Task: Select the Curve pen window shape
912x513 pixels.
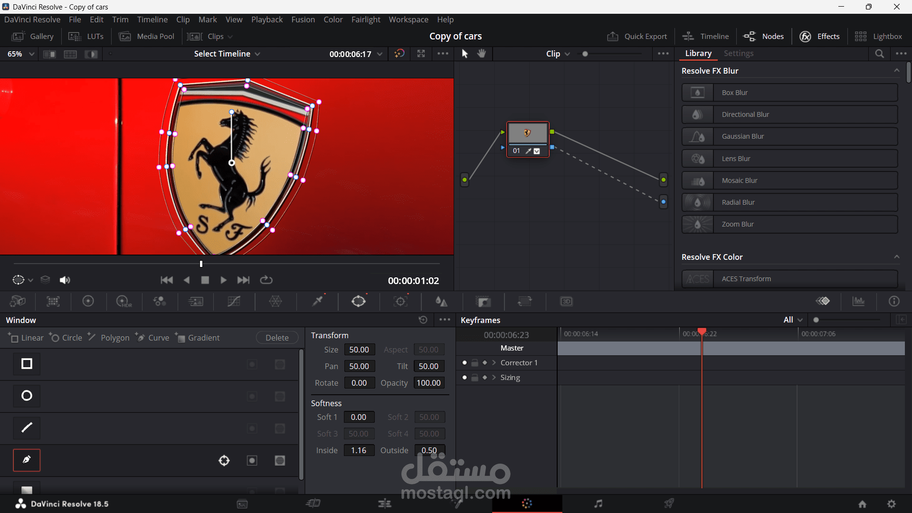Action: point(27,460)
